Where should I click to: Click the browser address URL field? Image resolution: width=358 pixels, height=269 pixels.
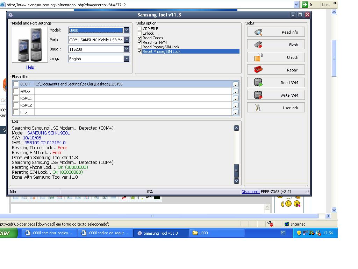pyautogui.click(x=150, y=5)
